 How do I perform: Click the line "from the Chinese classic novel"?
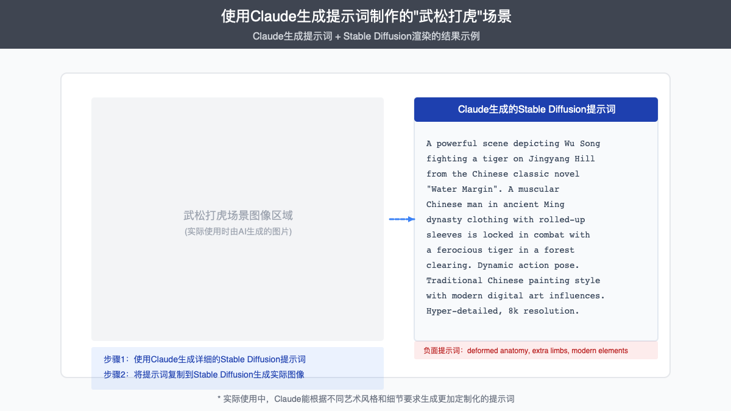[503, 174]
